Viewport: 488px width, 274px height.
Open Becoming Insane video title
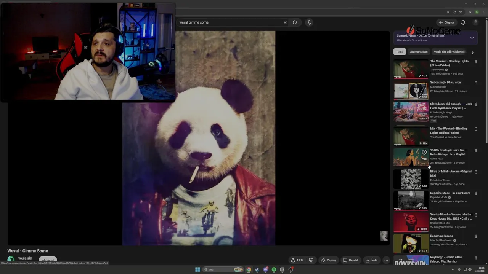[441, 236]
